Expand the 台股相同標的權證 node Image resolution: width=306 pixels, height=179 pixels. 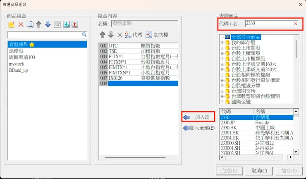coord(222,75)
